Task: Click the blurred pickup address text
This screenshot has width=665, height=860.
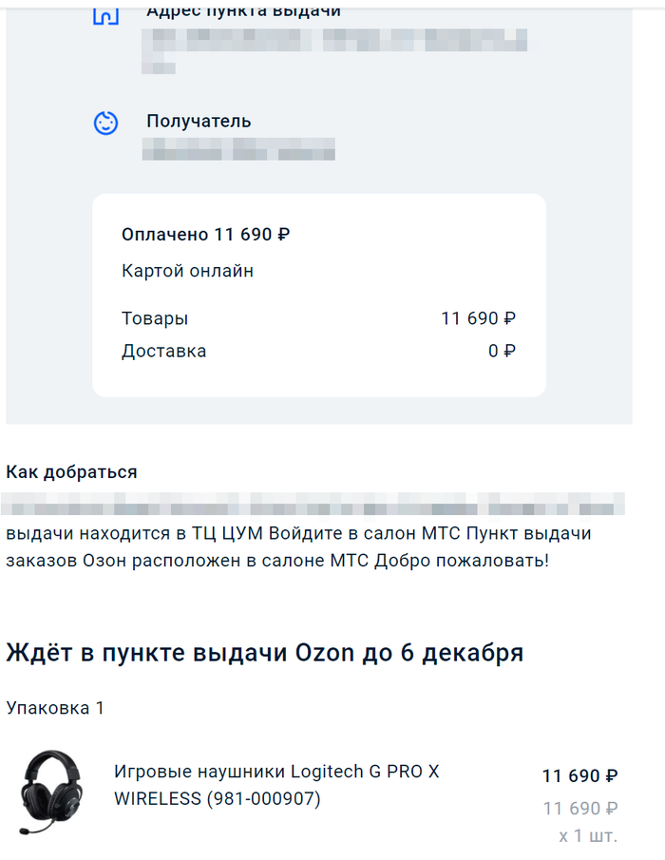Action: [335, 42]
